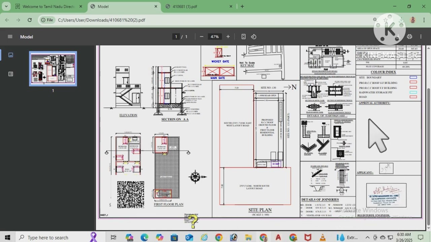Click the QR code on drawing

click(131, 195)
